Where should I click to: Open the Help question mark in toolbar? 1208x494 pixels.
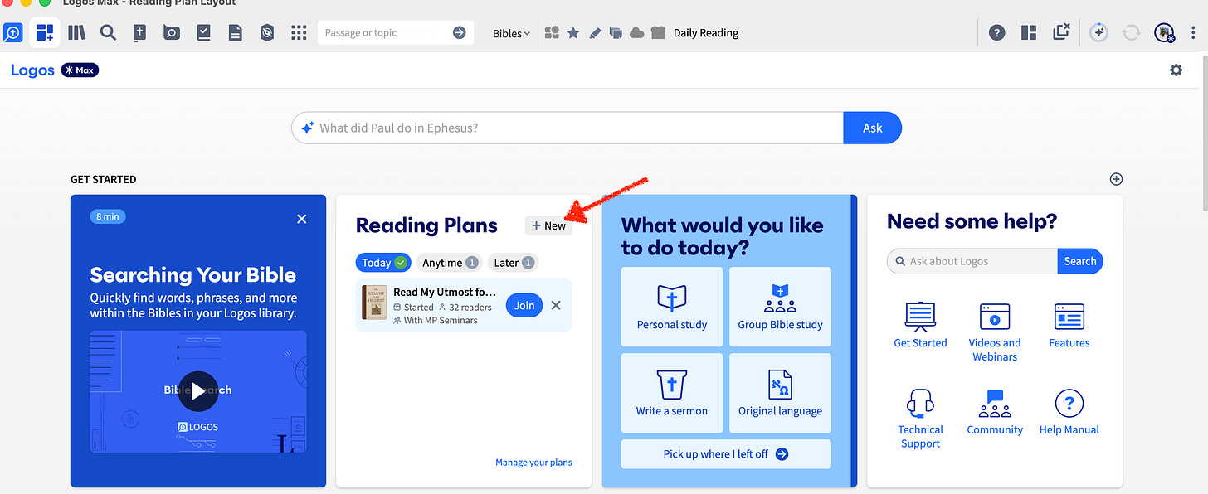pyautogui.click(x=997, y=33)
